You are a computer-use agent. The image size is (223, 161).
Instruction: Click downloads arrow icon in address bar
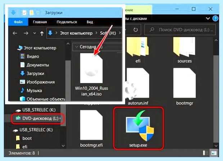point(50,33)
